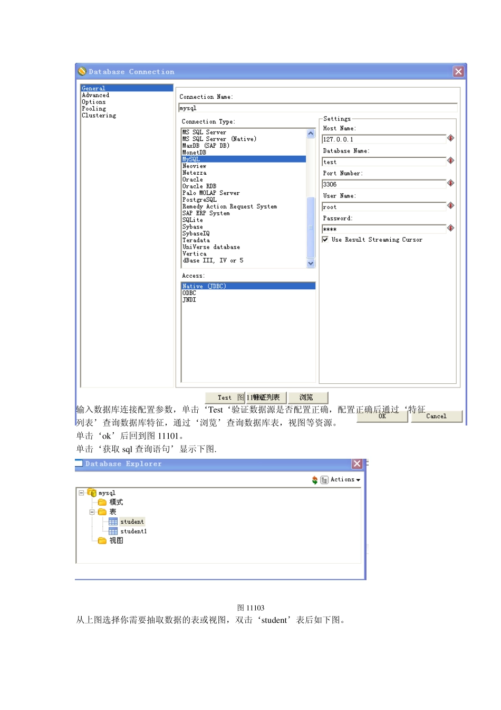This screenshot has height=710, width=501.
Task: Click the User Name field
Action: coord(384,207)
